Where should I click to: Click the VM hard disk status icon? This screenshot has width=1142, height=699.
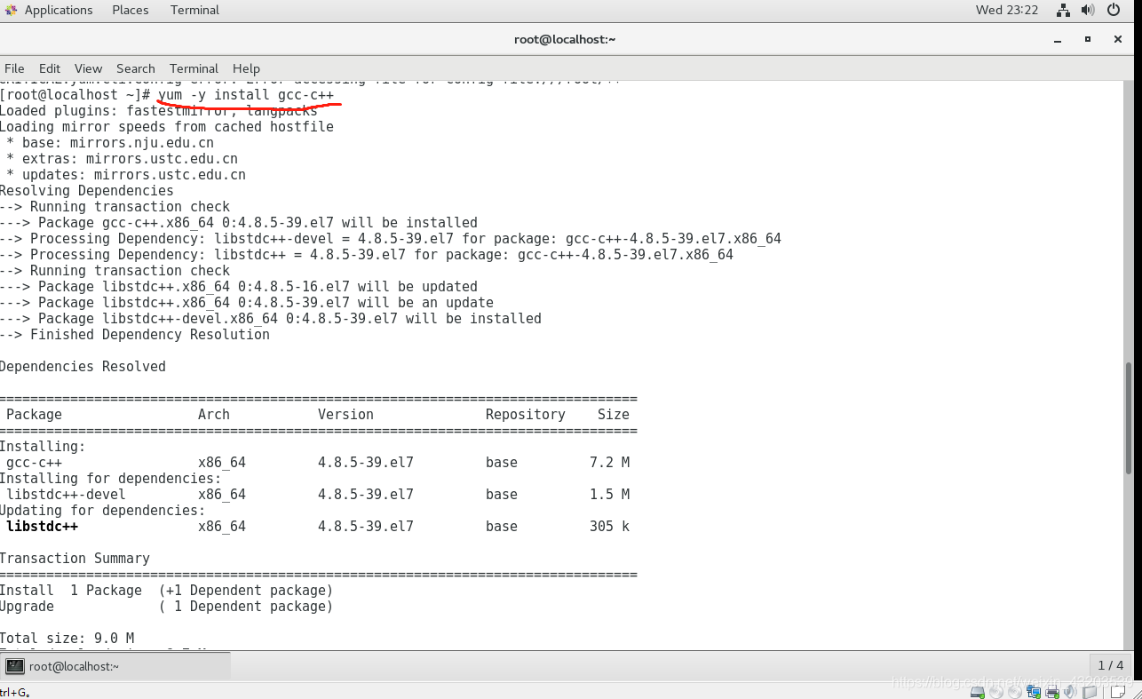pyautogui.click(x=978, y=691)
